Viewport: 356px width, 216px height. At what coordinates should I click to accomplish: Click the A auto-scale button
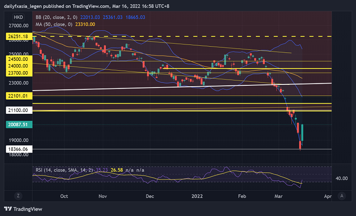click(342, 196)
